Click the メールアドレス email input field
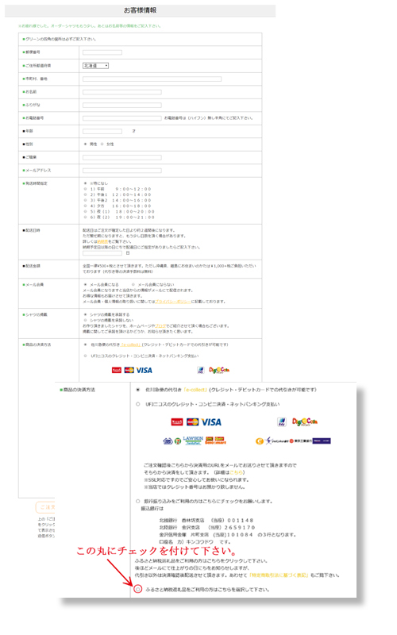 pyautogui.click(x=122, y=171)
